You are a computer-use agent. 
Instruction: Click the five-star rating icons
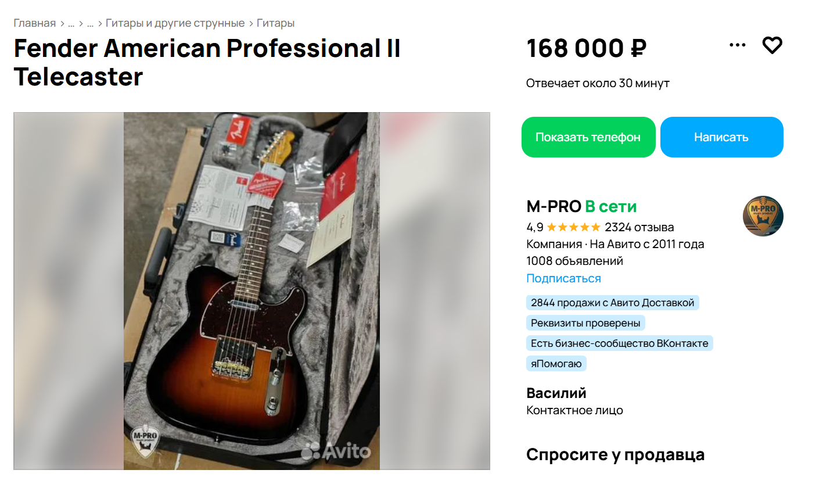point(573,227)
